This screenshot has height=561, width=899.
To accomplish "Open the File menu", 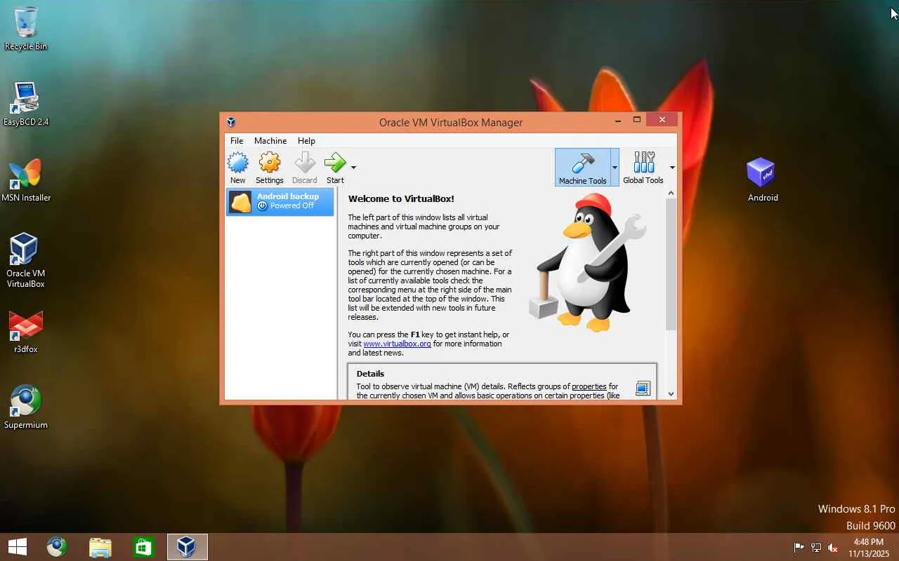I will (x=237, y=140).
